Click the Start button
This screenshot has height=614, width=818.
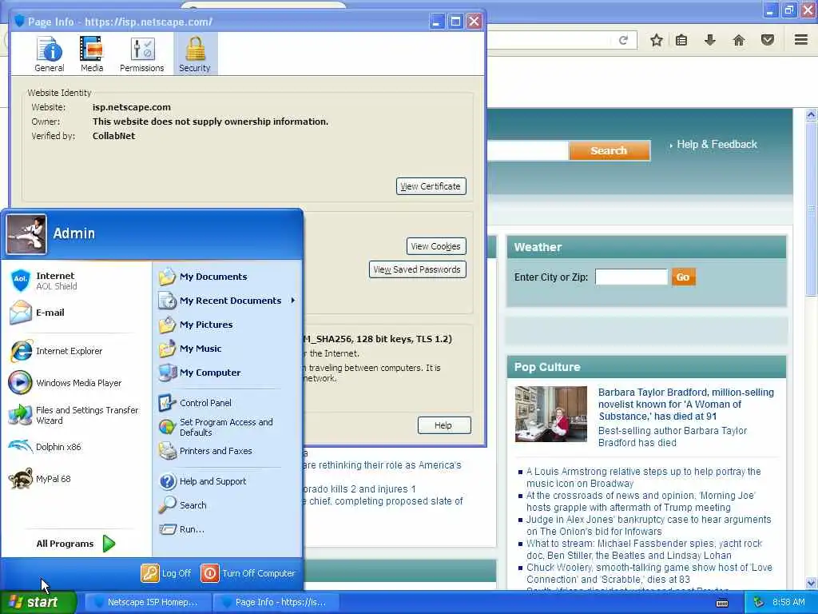coord(38,602)
